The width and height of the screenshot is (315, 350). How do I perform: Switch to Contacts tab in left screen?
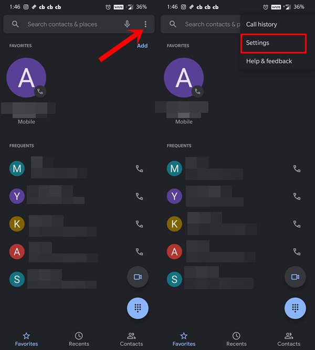[x=131, y=340]
